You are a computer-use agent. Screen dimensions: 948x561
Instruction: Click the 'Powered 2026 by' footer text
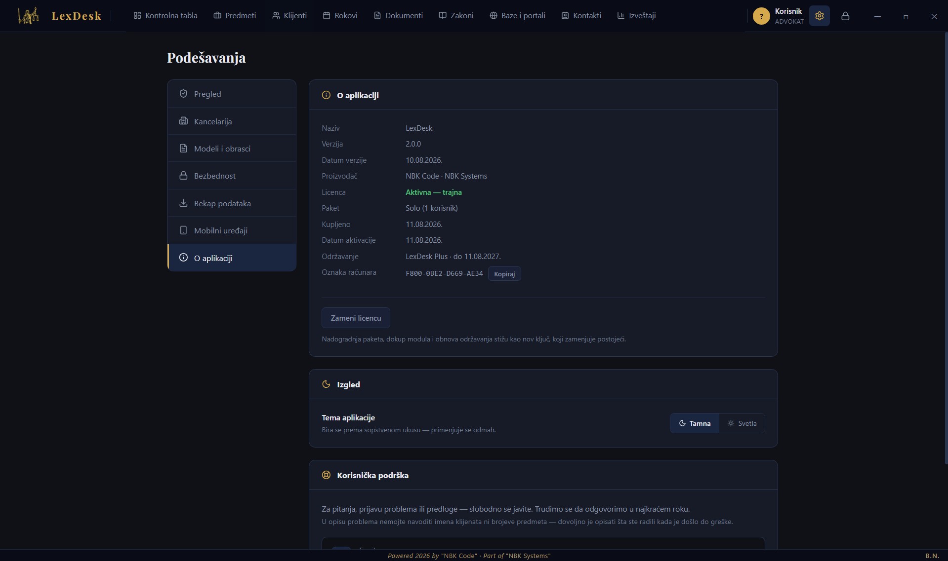413,556
